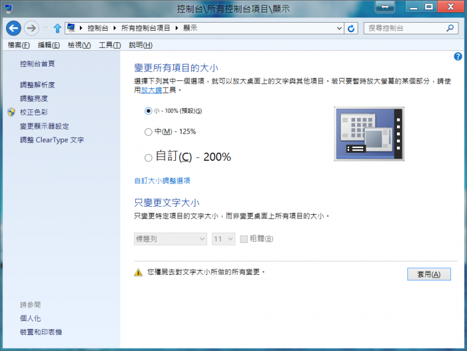Go up one level with the up arrow
Screen dimensions: 467x351
point(57,28)
